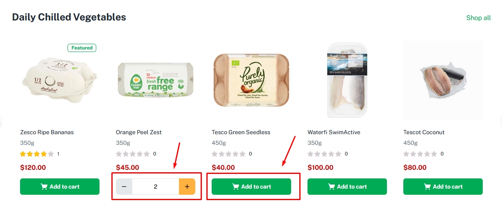Click the Tescot Coconut product title

(x=424, y=132)
